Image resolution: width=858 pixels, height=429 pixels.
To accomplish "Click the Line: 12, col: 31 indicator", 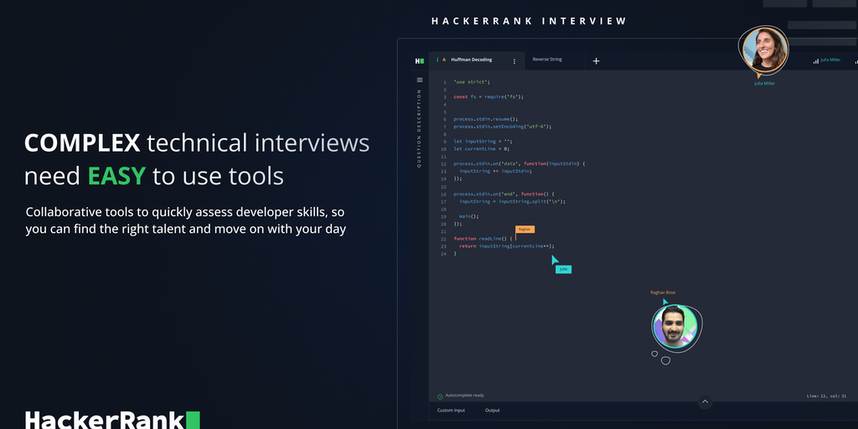I will 826,395.
